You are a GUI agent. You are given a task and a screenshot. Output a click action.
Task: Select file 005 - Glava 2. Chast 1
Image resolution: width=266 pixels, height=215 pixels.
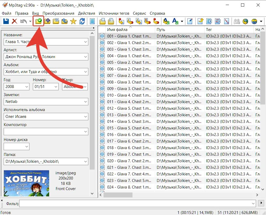point(129,62)
